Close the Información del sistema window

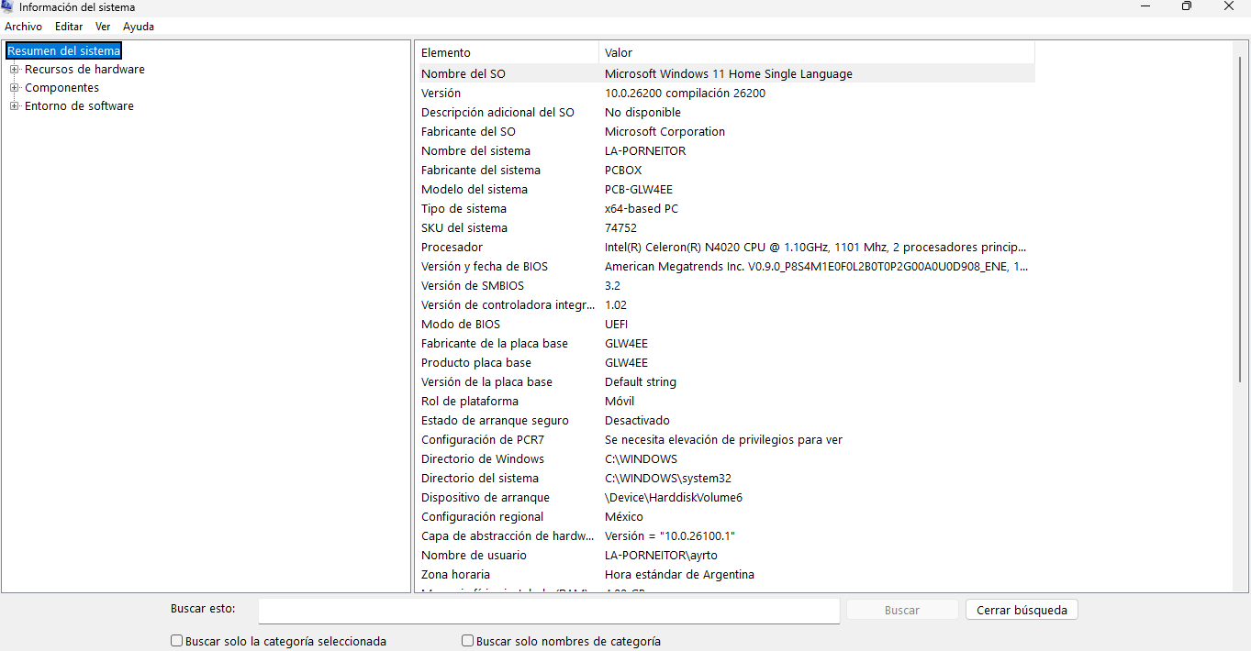(x=1229, y=6)
